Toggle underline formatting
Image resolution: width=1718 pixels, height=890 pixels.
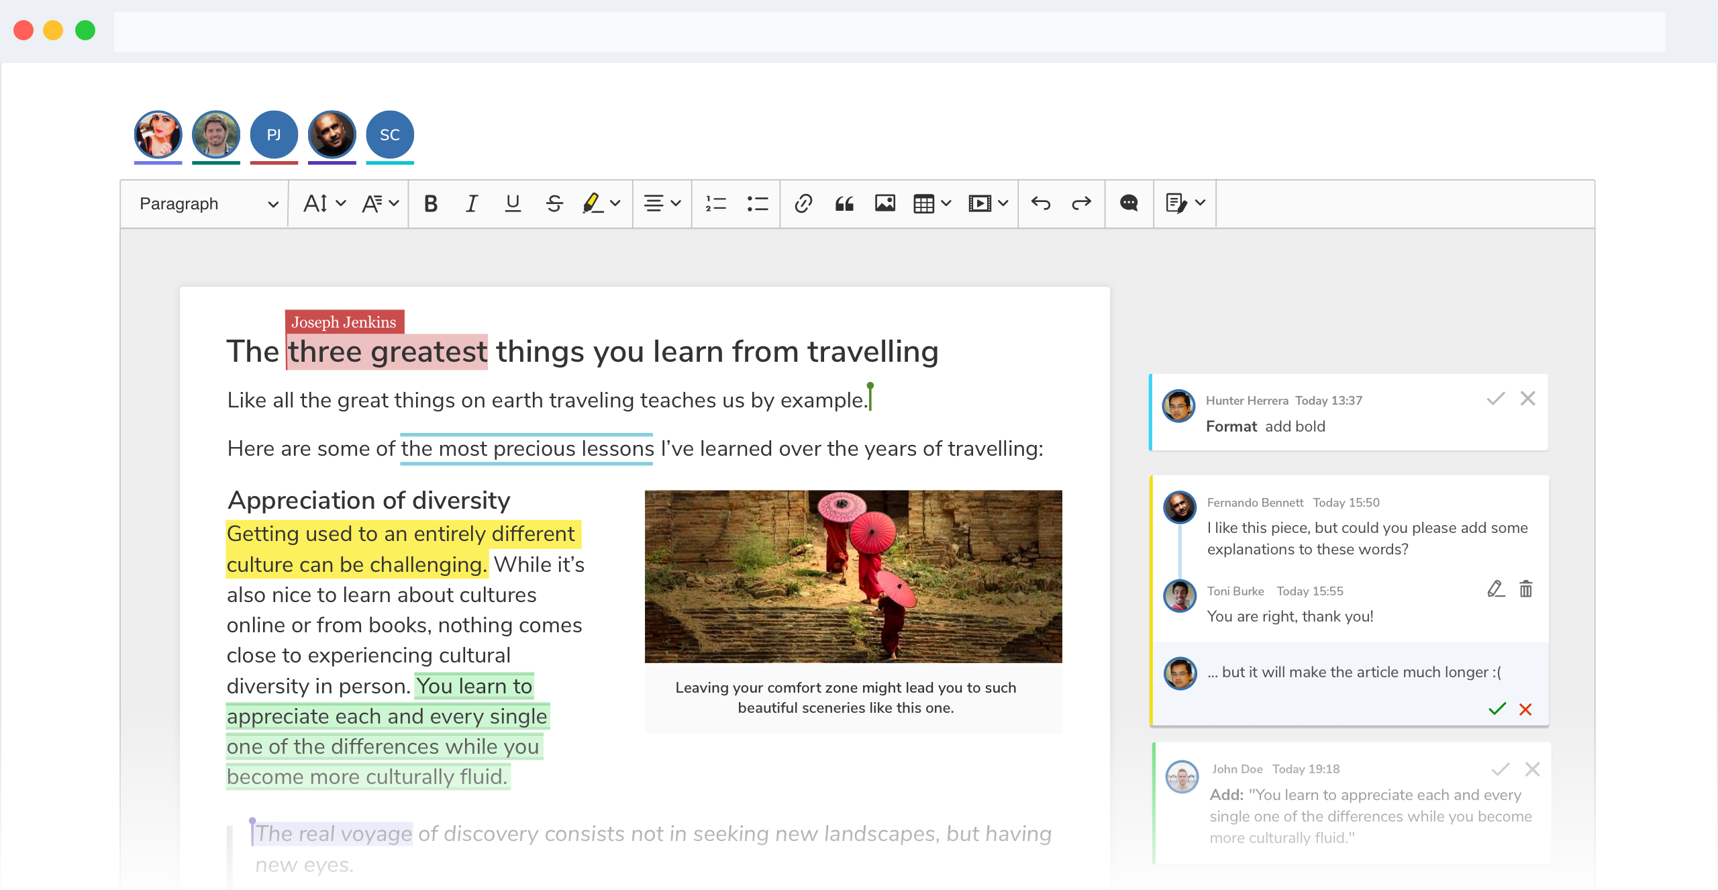click(513, 203)
